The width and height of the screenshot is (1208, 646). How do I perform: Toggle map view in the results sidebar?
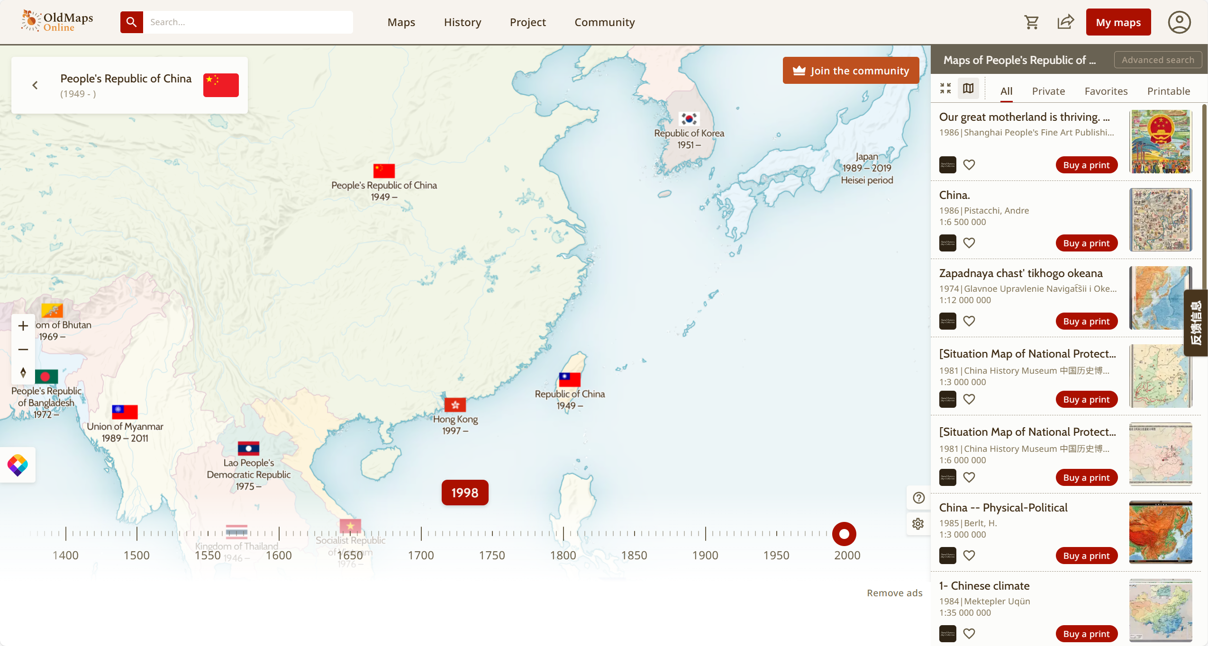coord(967,88)
